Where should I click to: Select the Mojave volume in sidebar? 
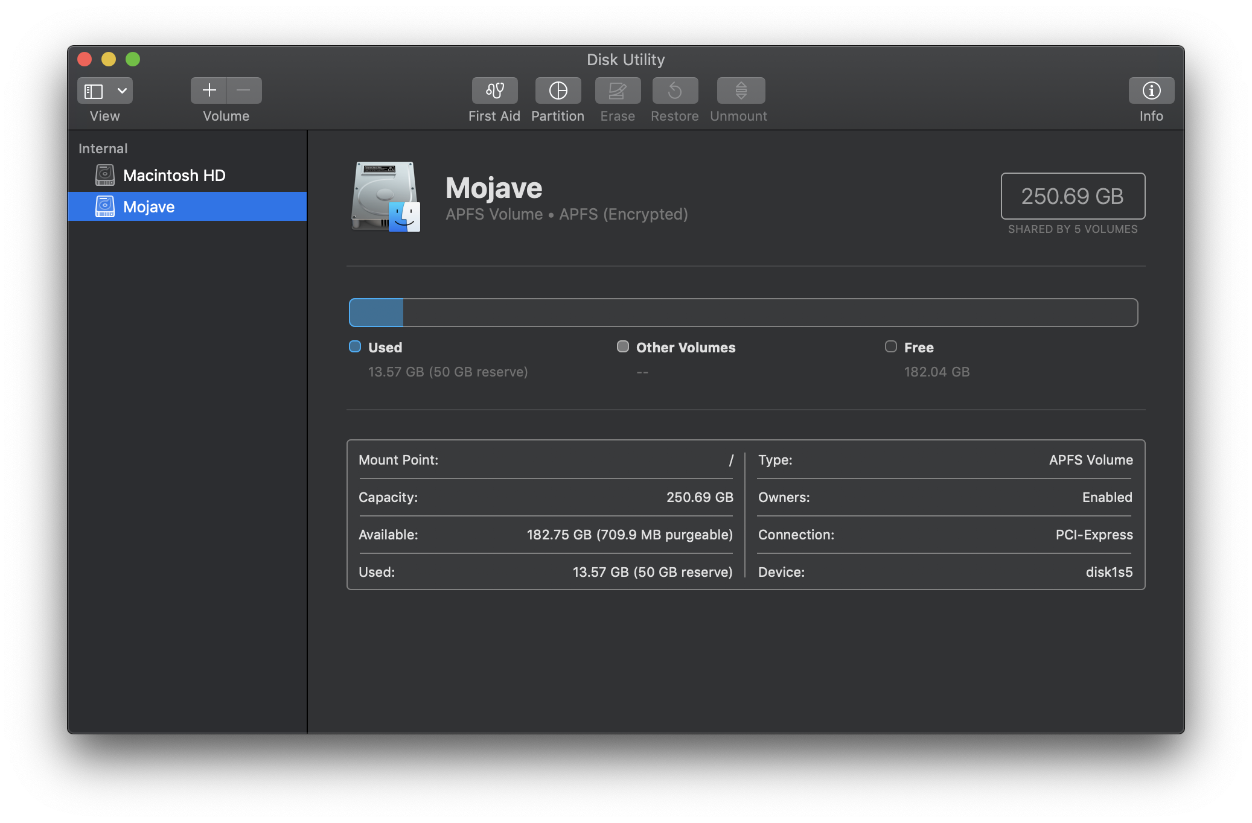coord(187,207)
